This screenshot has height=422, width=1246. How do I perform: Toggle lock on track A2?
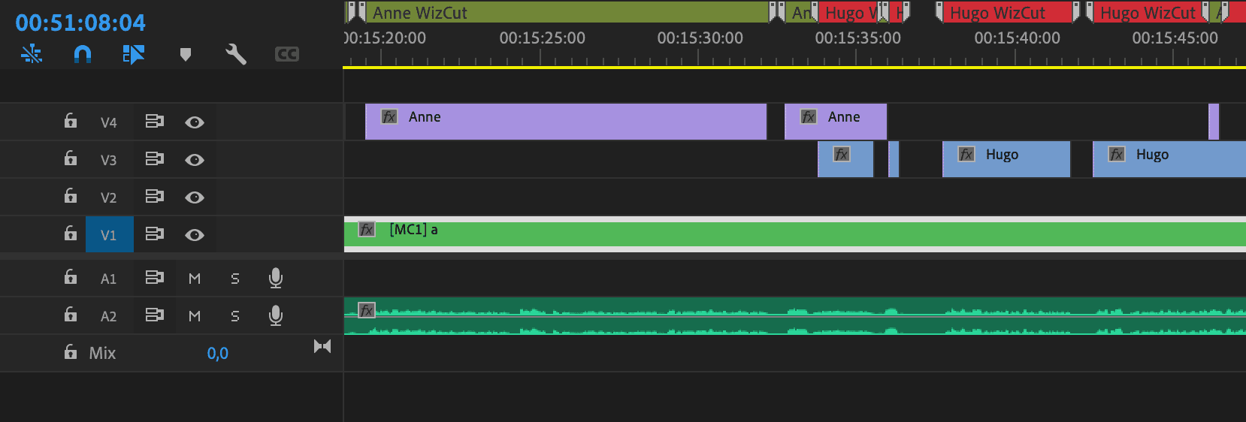click(x=71, y=315)
